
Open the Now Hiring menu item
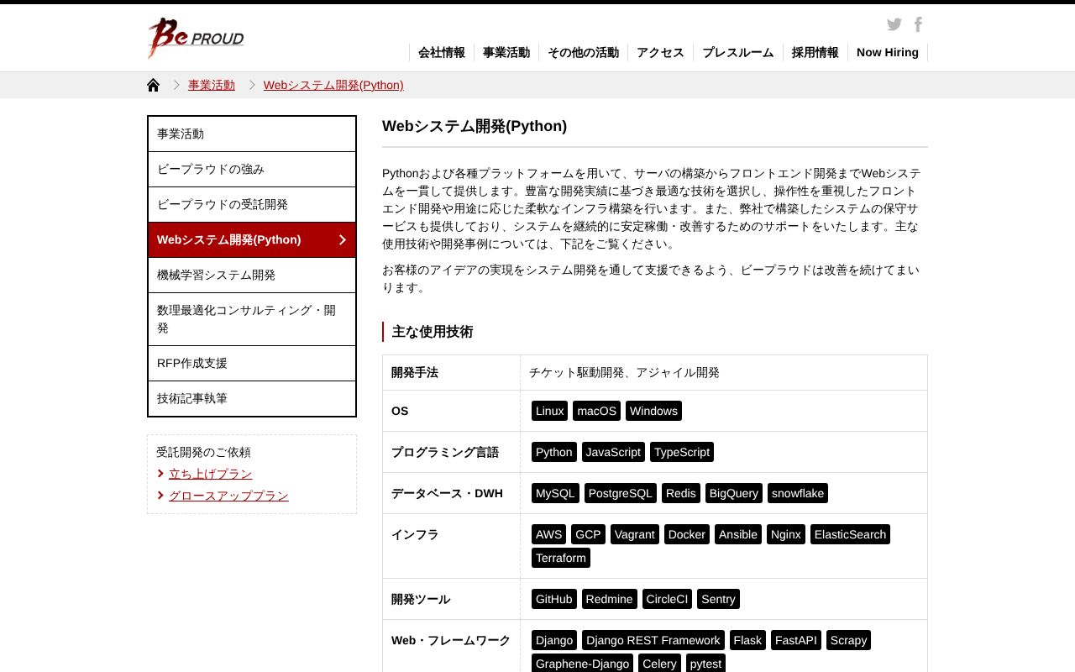pos(888,52)
